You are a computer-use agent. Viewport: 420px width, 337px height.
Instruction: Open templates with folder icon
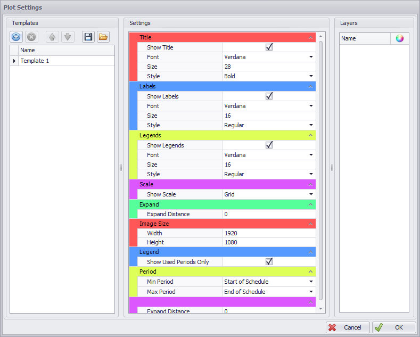tap(103, 37)
